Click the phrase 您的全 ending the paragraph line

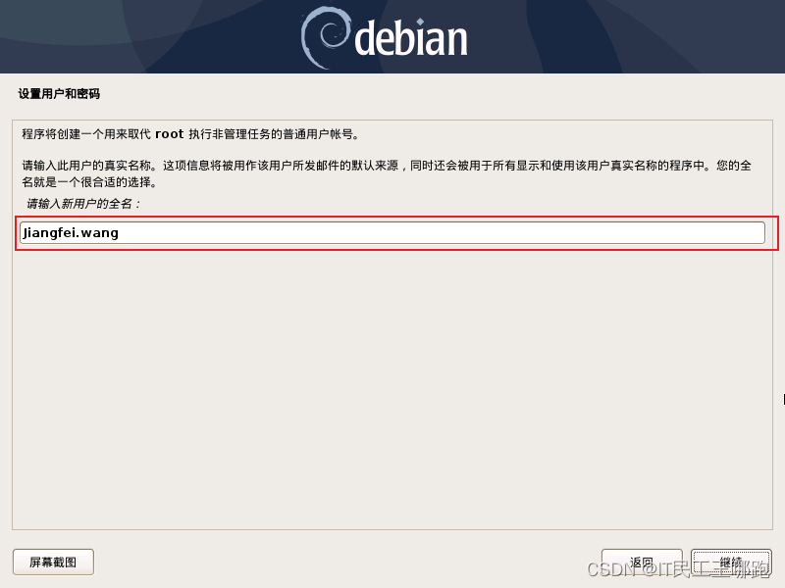coord(733,166)
